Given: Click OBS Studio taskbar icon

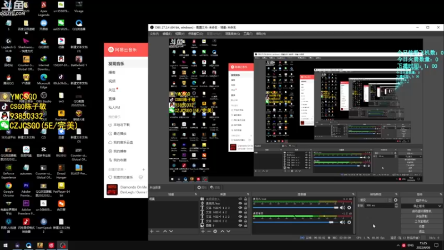Looking at the screenshot, I should (x=63, y=245).
